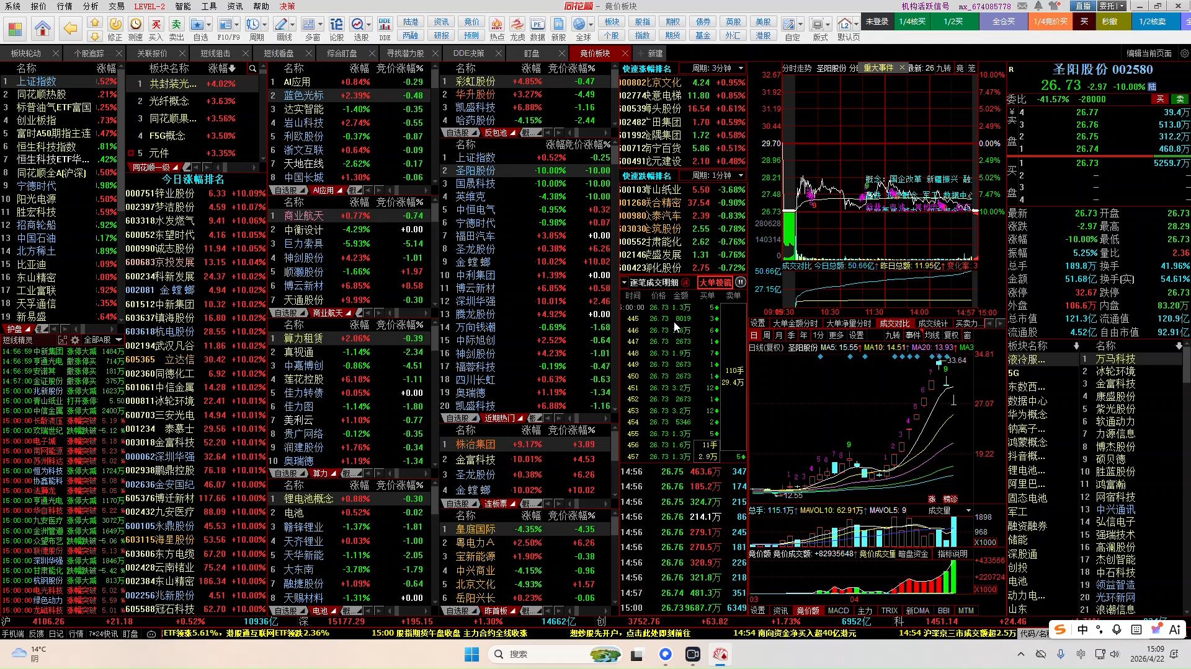Toggle the 大单棱镜 button on
The width and height of the screenshot is (1191, 669).
click(x=715, y=282)
